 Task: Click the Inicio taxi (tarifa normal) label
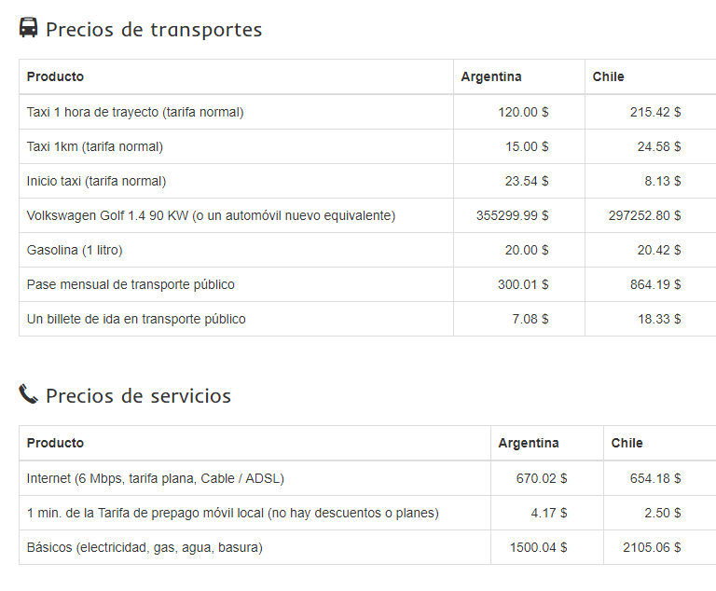point(96,181)
